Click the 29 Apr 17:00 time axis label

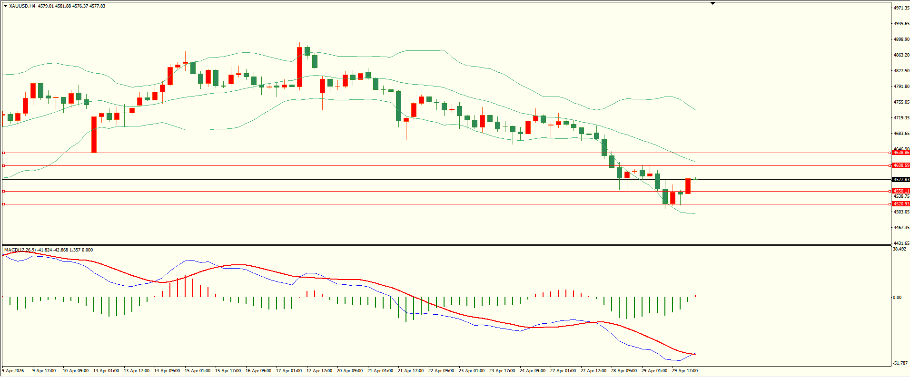684,371
